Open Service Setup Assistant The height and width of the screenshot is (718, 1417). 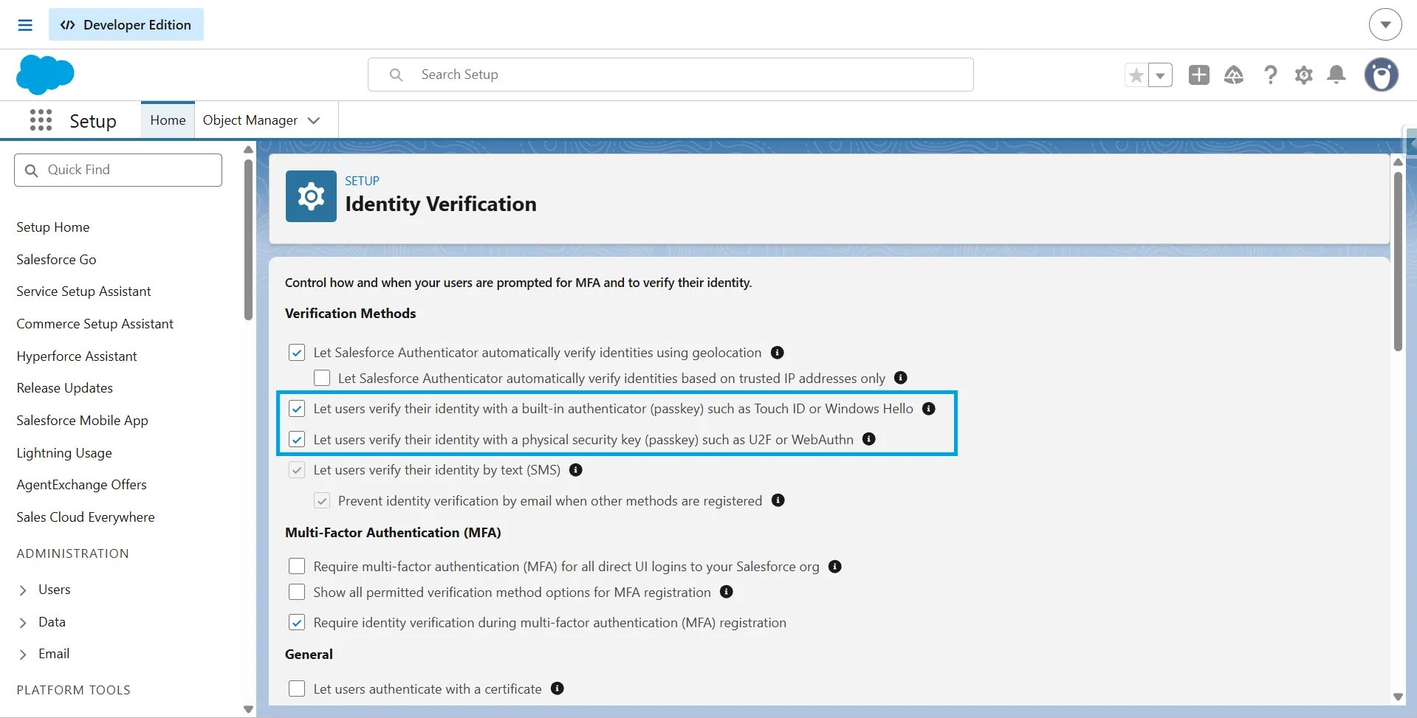pyautogui.click(x=83, y=291)
